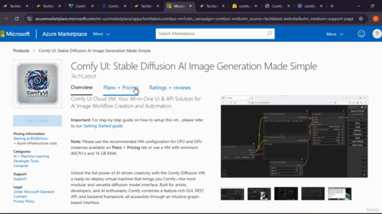Viewport: 382px width, 214px height.
Task: Close the active Microsoft browser tab
Action: [190, 6]
